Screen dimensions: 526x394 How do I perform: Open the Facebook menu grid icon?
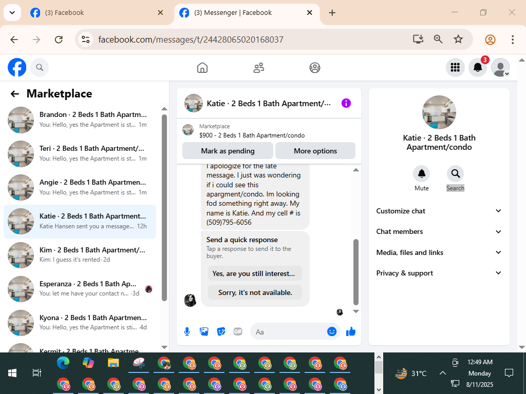click(455, 67)
